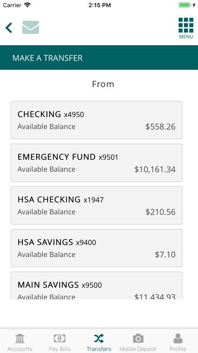Tap the back chevron arrow
Screen dimensions: 198x353
pos(9,28)
